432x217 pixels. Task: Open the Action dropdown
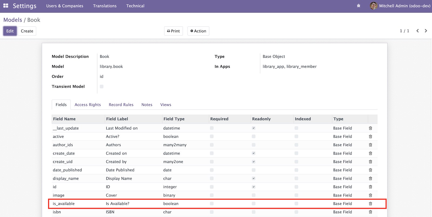[198, 31]
